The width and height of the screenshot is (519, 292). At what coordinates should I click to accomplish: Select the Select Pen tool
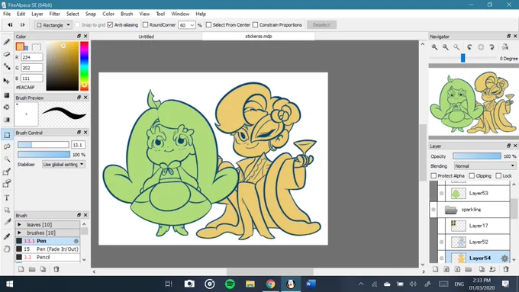(7, 172)
